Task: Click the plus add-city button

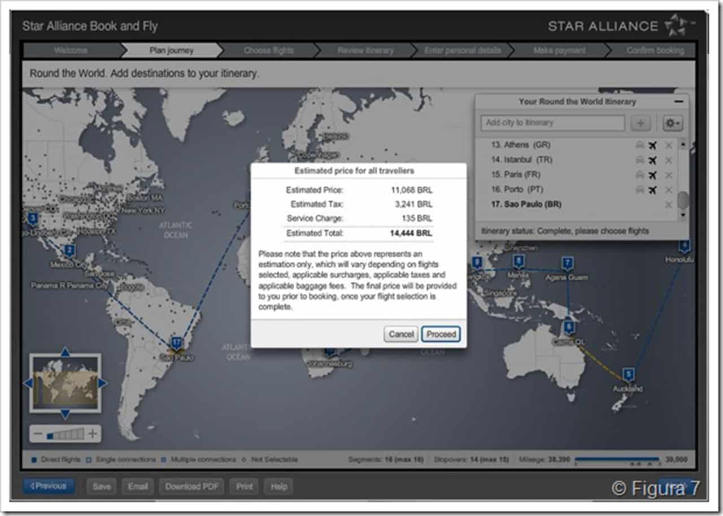Action: (641, 123)
